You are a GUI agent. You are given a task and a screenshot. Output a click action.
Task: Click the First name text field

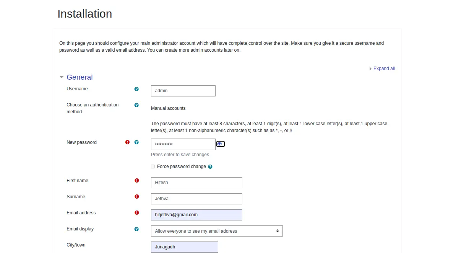click(x=196, y=183)
